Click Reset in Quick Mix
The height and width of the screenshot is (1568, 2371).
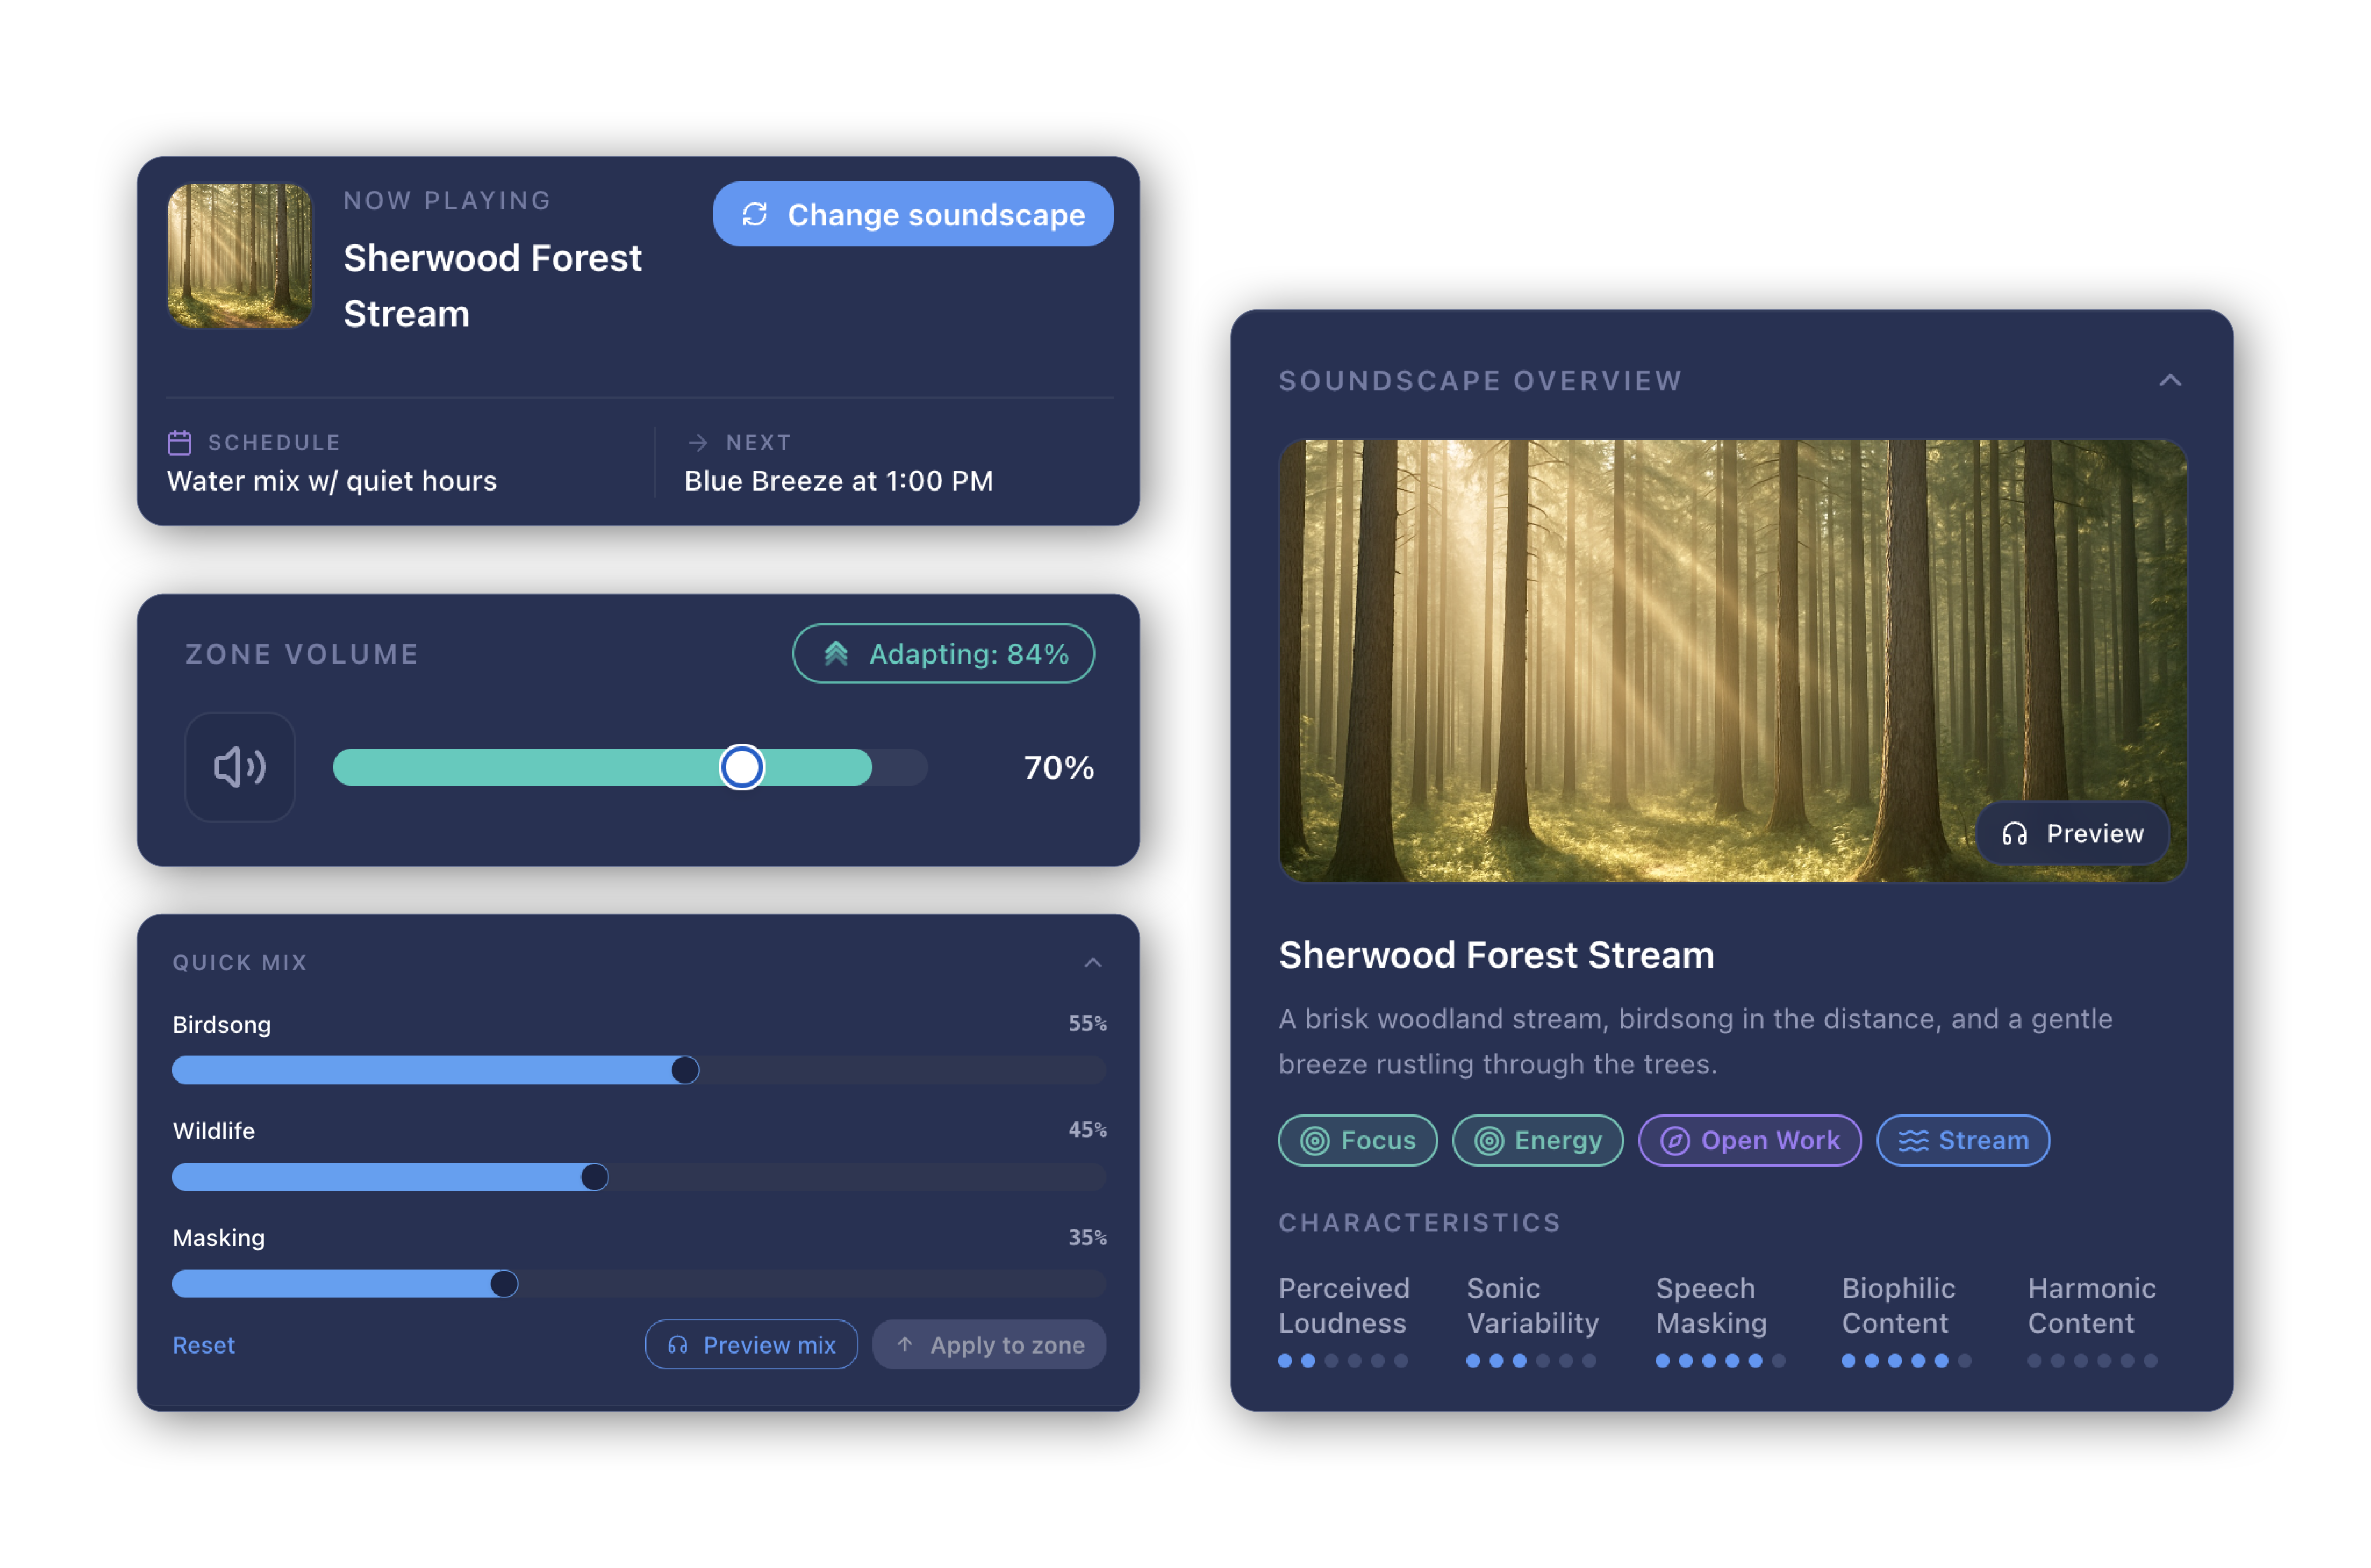pyautogui.click(x=204, y=1345)
